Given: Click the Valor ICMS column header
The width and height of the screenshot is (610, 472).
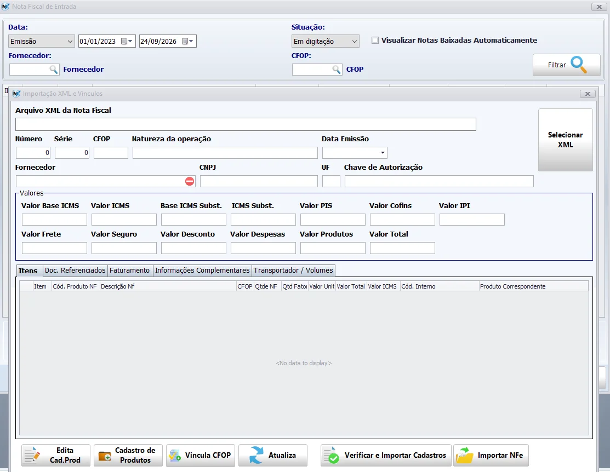Looking at the screenshot, I should 383,286.
